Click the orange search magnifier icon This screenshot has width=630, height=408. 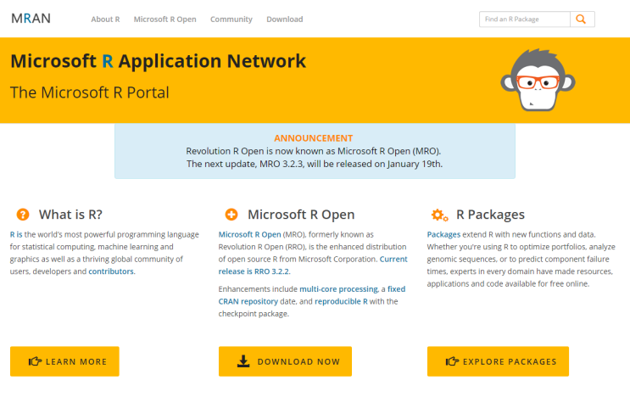(582, 19)
